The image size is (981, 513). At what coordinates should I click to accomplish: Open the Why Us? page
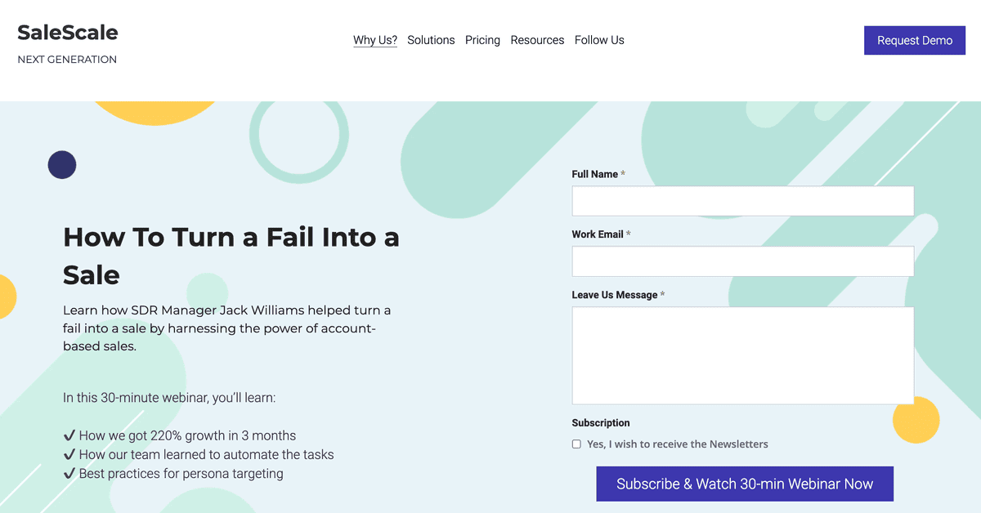click(374, 39)
